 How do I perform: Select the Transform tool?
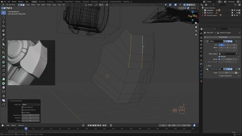pyautogui.click(x=4, y=35)
